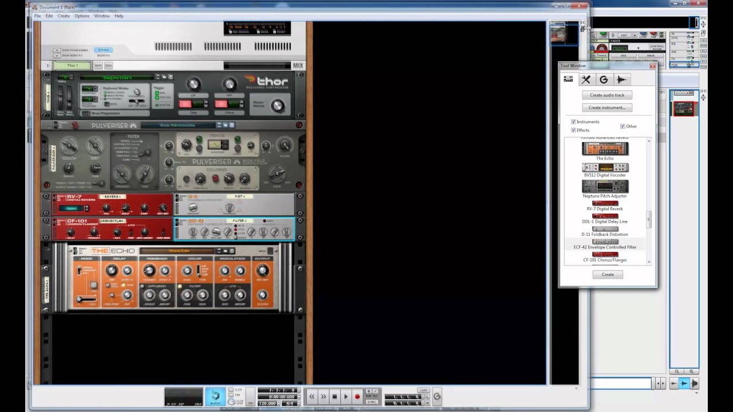This screenshot has width=733, height=412.
Task: Click Thor Master Volume knob
Action: click(x=278, y=105)
